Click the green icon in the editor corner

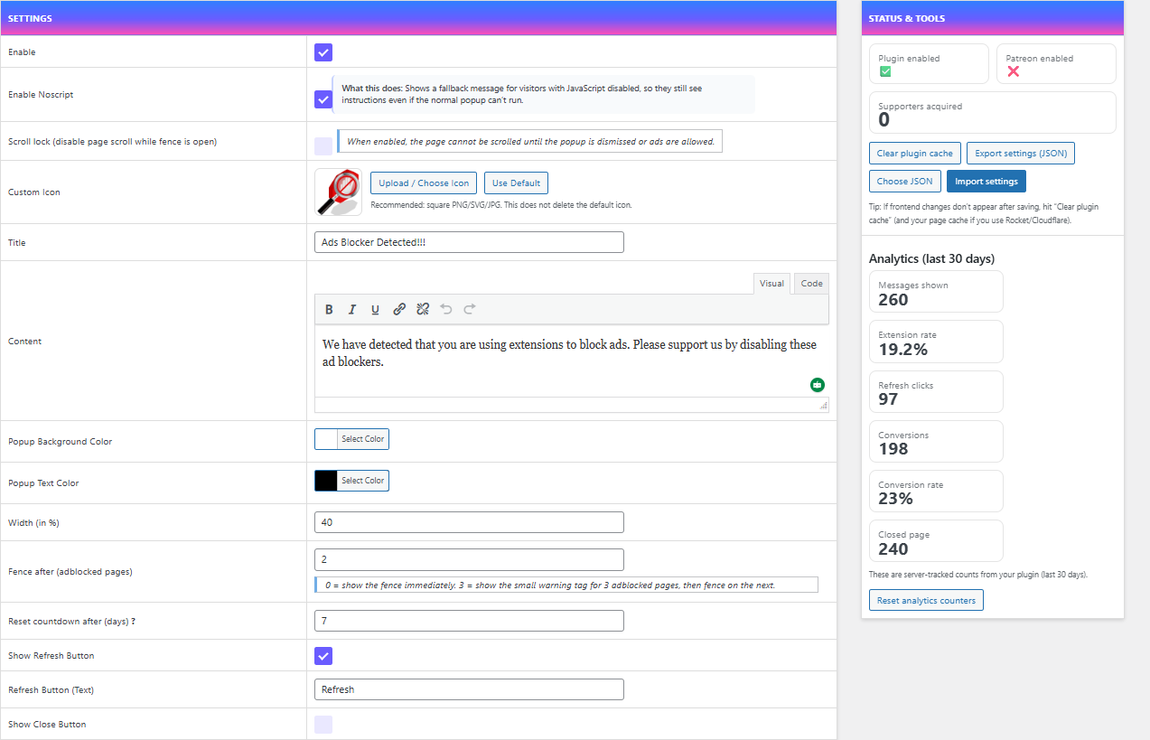click(817, 384)
